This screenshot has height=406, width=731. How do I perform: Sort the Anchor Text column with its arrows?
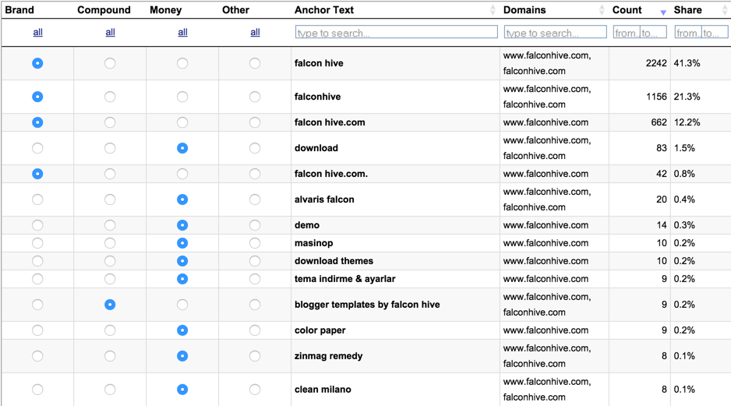pyautogui.click(x=493, y=10)
